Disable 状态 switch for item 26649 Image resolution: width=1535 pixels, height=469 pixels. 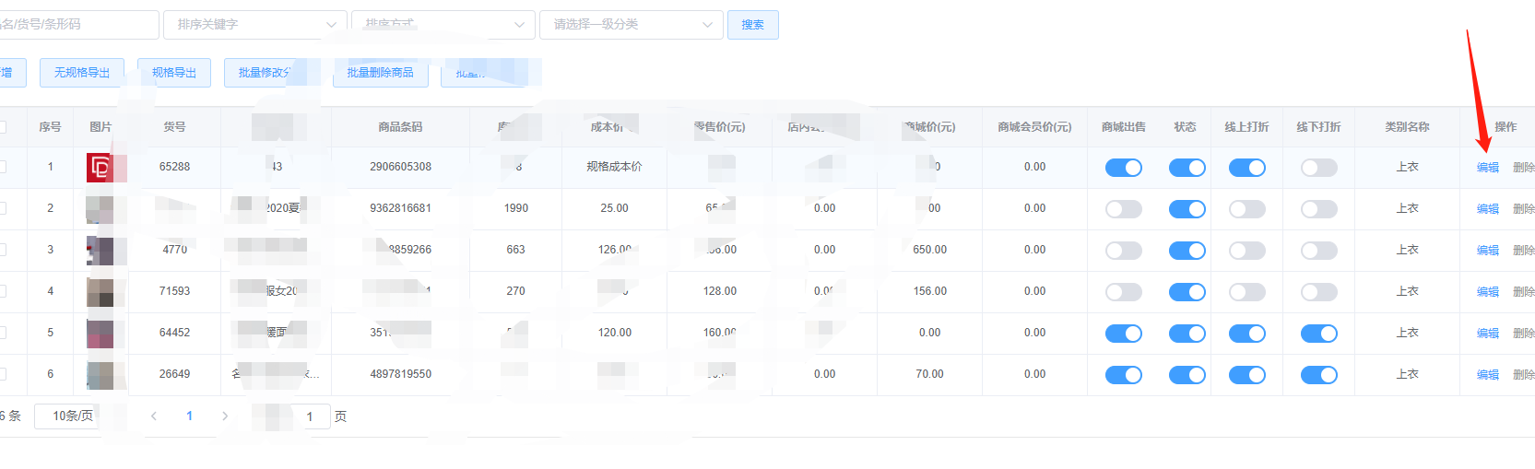pyautogui.click(x=1187, y=375)
